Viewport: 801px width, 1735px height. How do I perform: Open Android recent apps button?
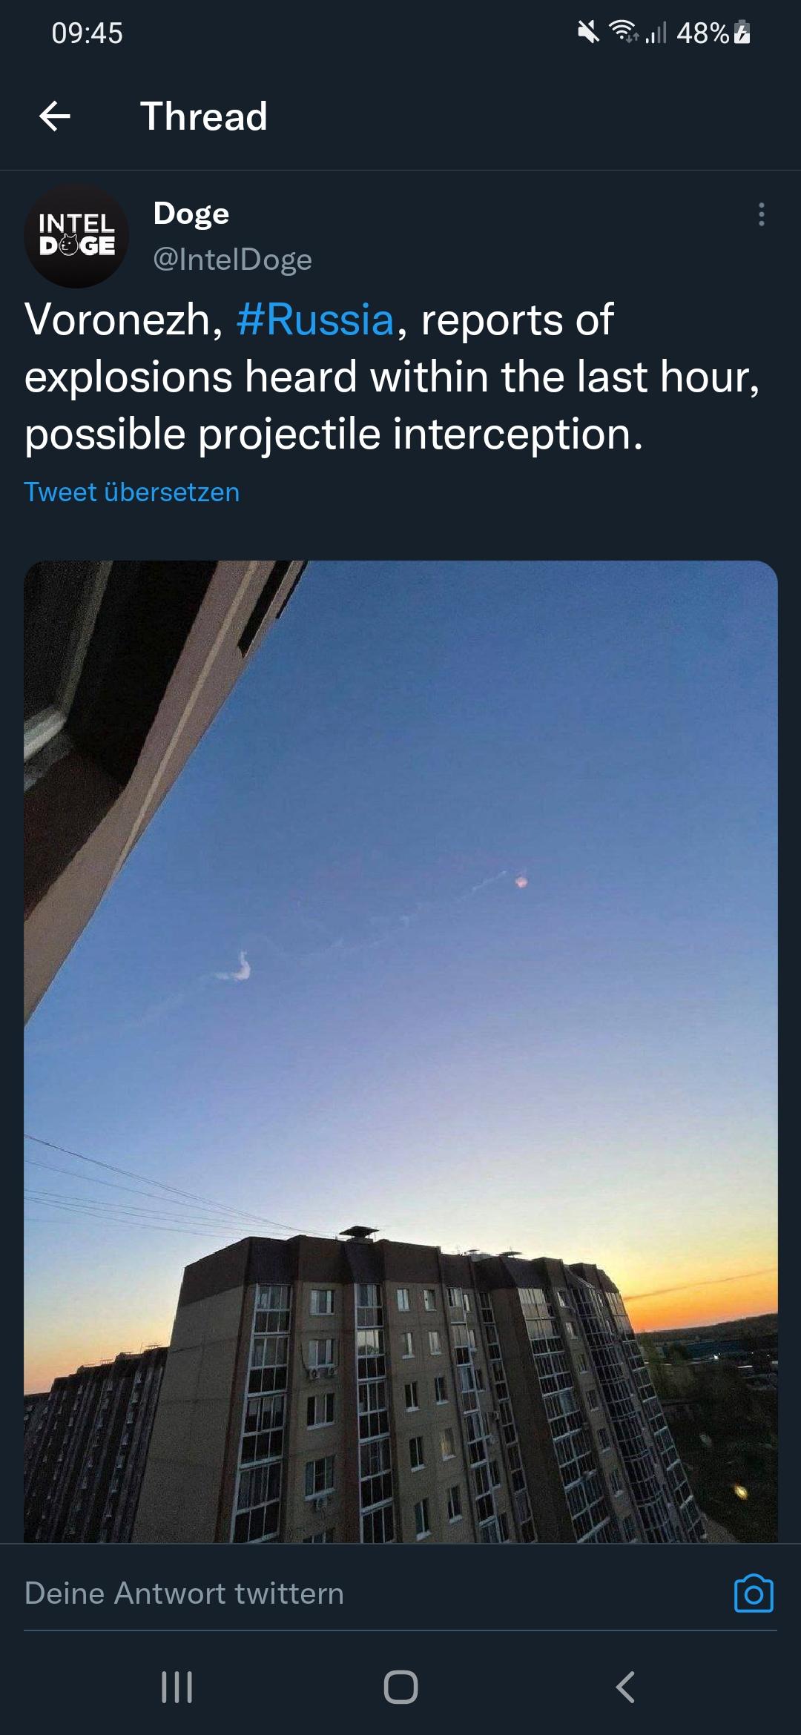pyautogui.click(x=177, y=1687)
